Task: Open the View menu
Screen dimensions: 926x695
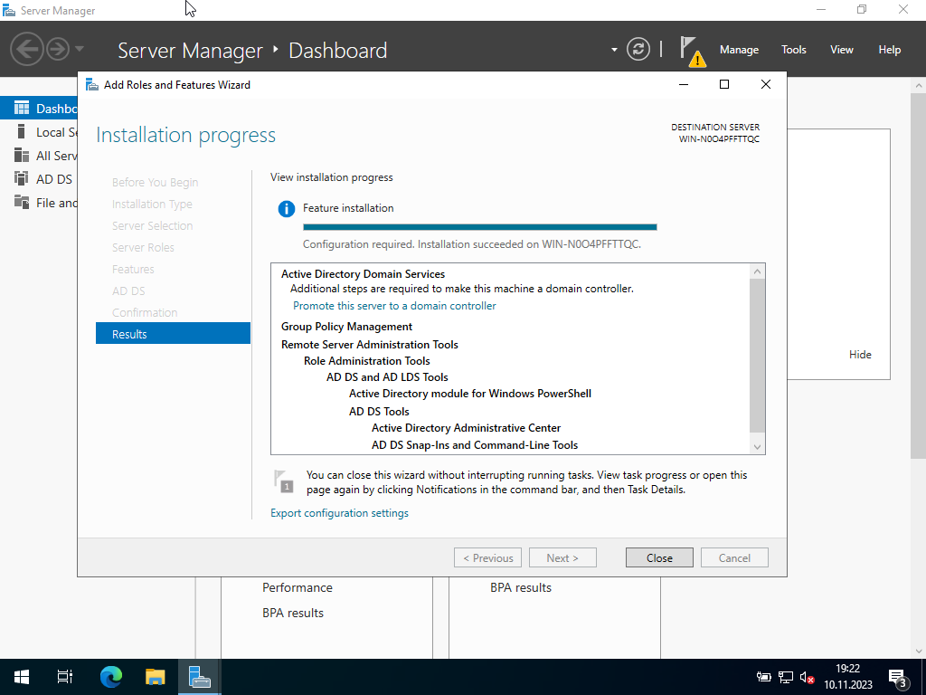Action: tap(841, 50)
